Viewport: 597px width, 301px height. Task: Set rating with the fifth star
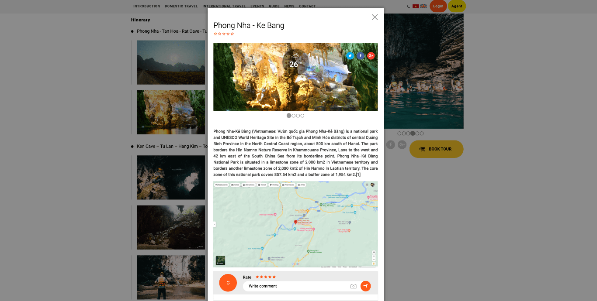[x=274, y=277]
